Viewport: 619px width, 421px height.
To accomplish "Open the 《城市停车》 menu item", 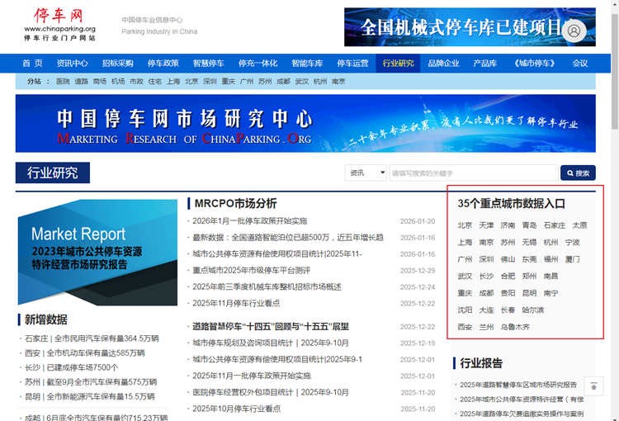I will (x=532, y=64).
